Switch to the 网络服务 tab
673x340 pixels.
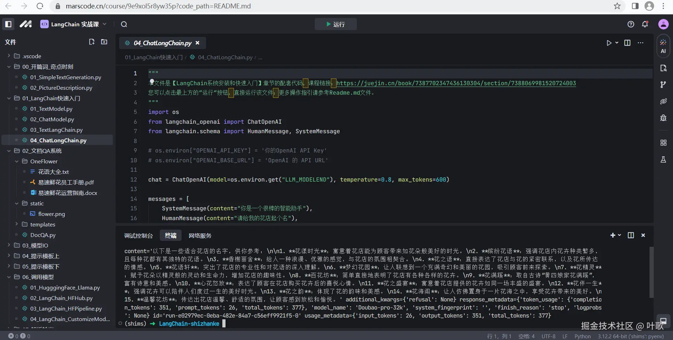click(x=200, y=236)
